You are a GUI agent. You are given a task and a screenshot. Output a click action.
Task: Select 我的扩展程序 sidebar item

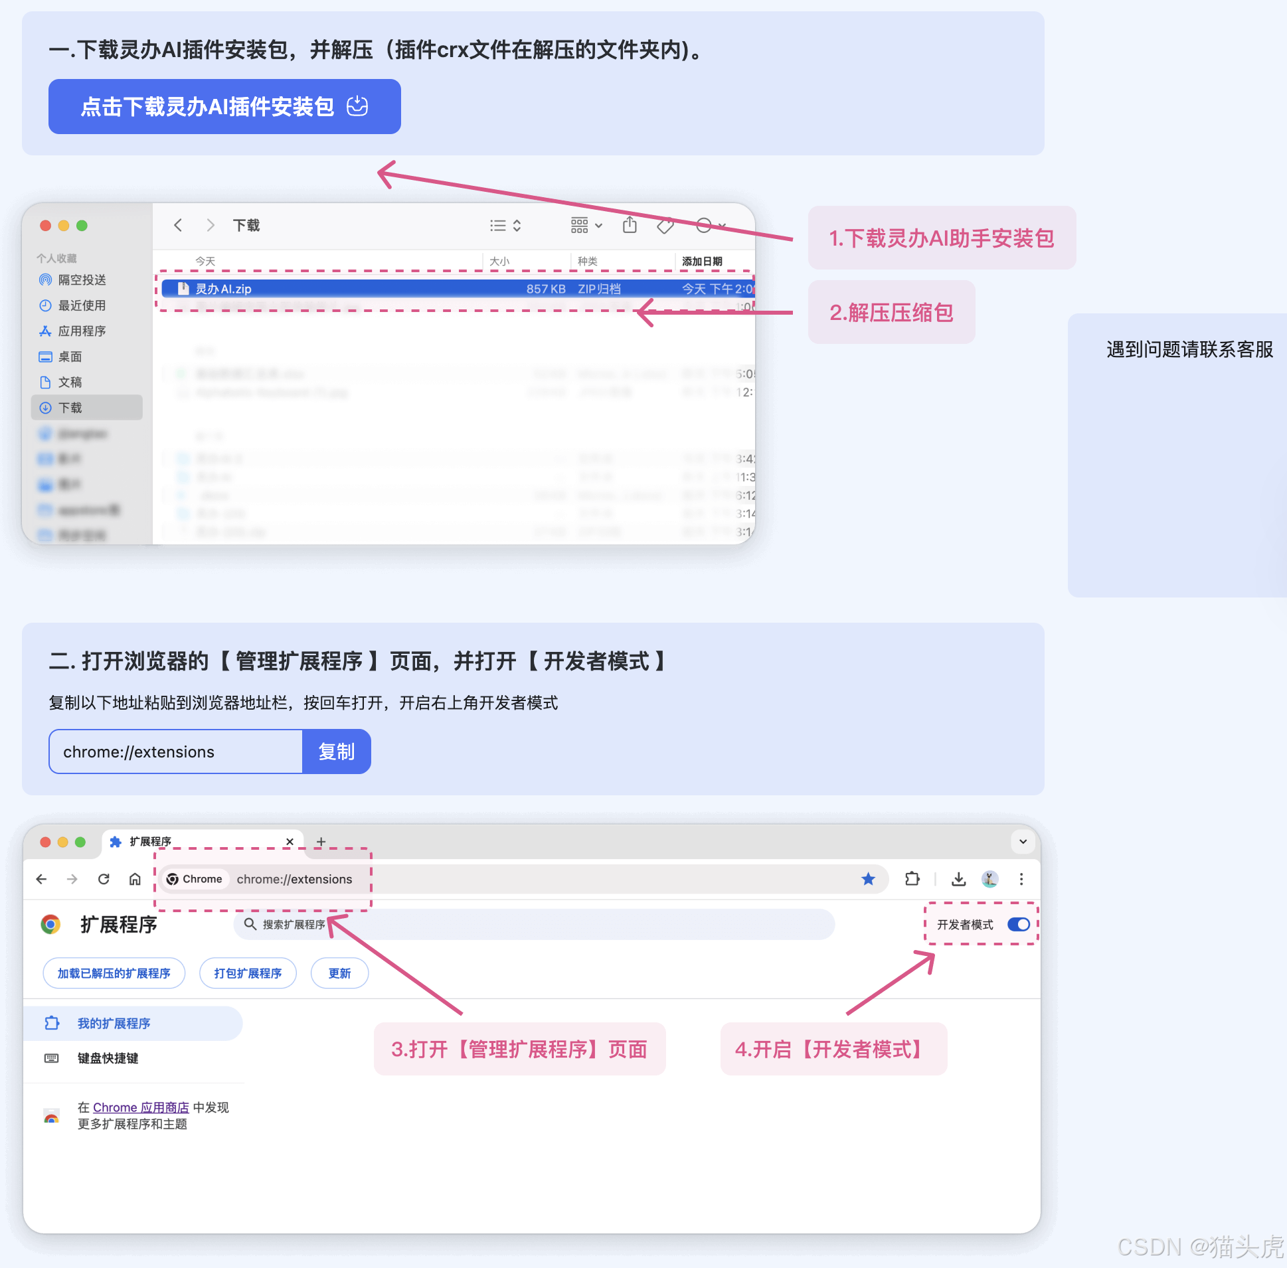(133, 1024)
